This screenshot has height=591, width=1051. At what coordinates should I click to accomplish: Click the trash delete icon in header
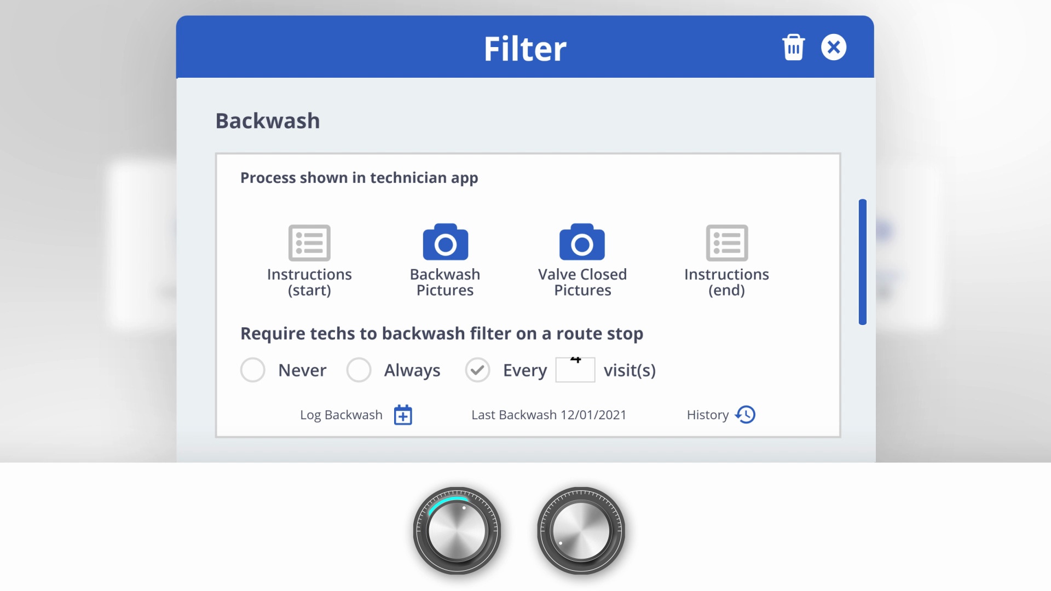point(793,48)
